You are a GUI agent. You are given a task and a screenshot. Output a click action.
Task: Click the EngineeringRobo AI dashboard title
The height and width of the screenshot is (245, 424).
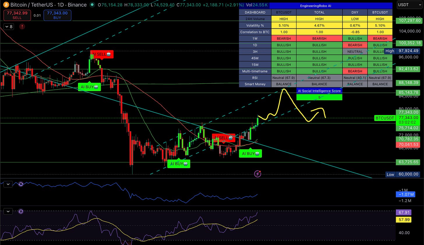point(315,6)
